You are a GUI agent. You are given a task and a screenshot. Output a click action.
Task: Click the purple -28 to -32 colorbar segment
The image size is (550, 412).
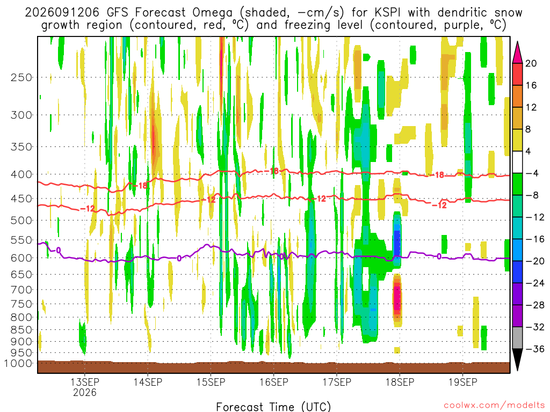click(x=517, y=315)
